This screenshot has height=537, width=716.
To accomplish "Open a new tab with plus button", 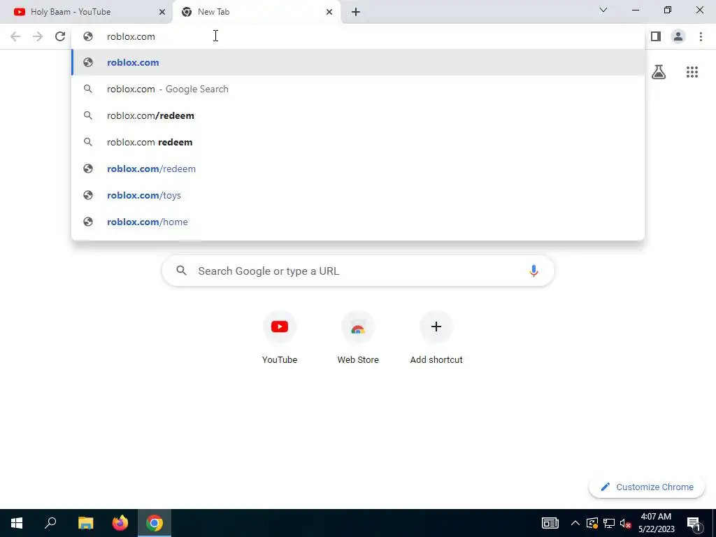I will [x=356, y=12].
